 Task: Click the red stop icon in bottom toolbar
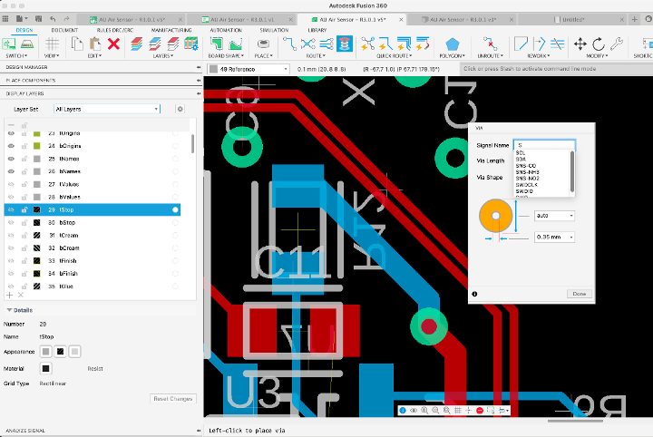pyautogui.click(x=480, y=411)
